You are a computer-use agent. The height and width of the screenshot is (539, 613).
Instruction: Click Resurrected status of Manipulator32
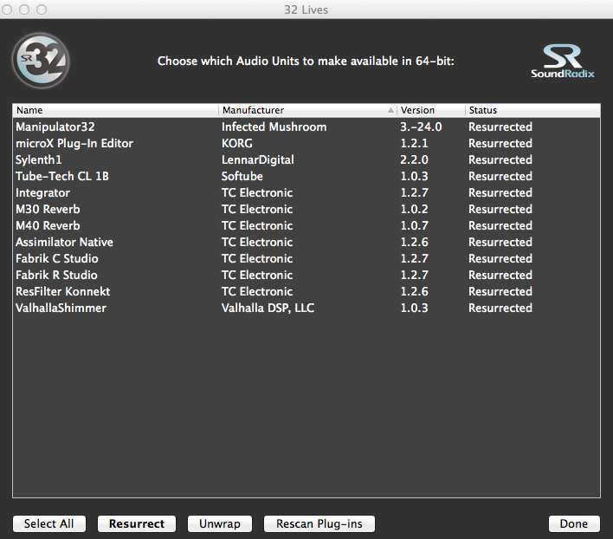(500, 127)
